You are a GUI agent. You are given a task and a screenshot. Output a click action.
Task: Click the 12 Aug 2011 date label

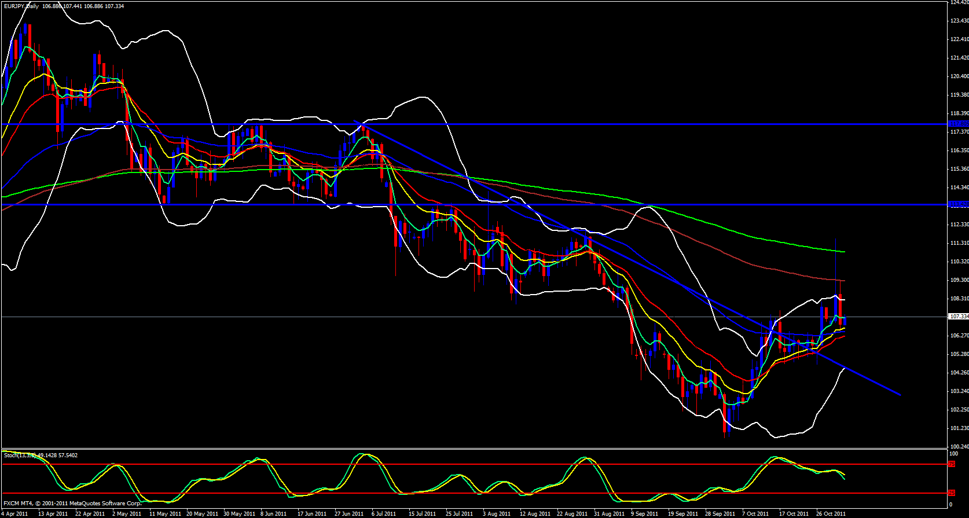point(535,513)
